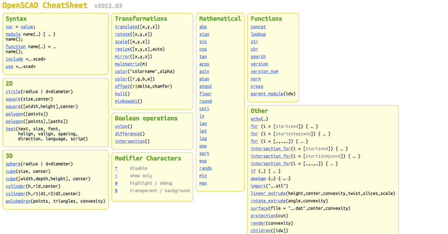
Task: Open the struck-through 'assign' link
Action: tap(258, 178)
